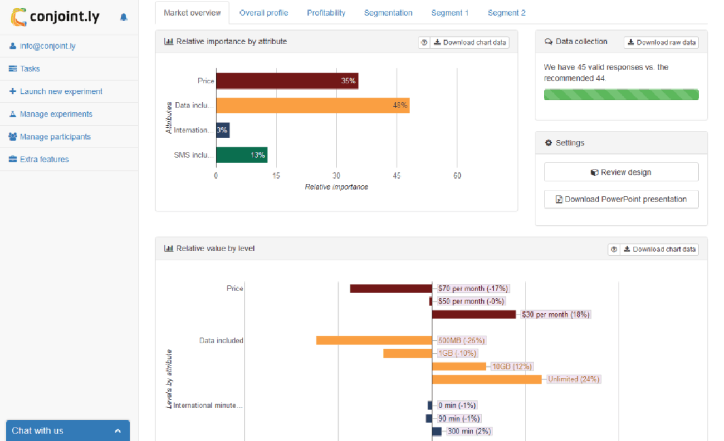Click the info@conjoint.ly account link
Image resolution: width=724 pixels, height=441 pixels.
tap(47, 46)
